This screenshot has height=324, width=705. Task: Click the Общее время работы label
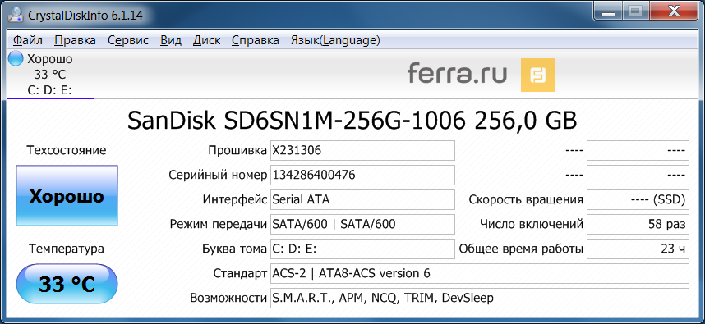tap(521, 249)
